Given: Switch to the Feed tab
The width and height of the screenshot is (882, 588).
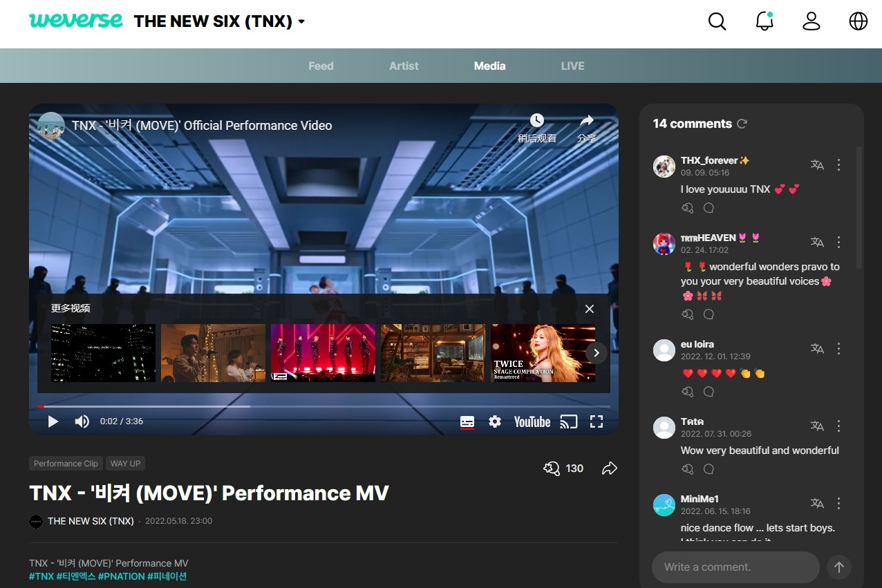Looking at the screenshot, I should tap(321, 66).
